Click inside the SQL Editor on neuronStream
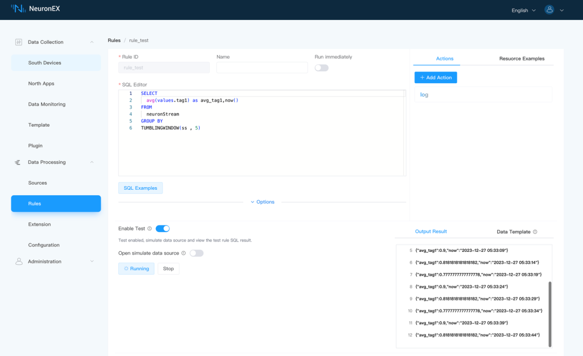Image resolution: width=583 pixels, height=356 pixels. coord(162,114)
